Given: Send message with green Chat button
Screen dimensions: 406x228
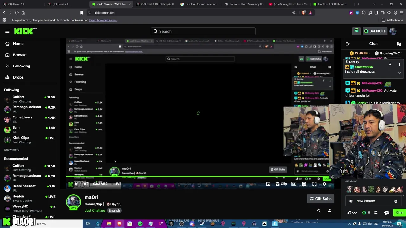Looking at the screenshot, I should 399,213.
